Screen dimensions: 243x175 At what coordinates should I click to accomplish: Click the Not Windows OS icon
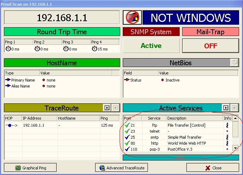(x=132, y=18)
